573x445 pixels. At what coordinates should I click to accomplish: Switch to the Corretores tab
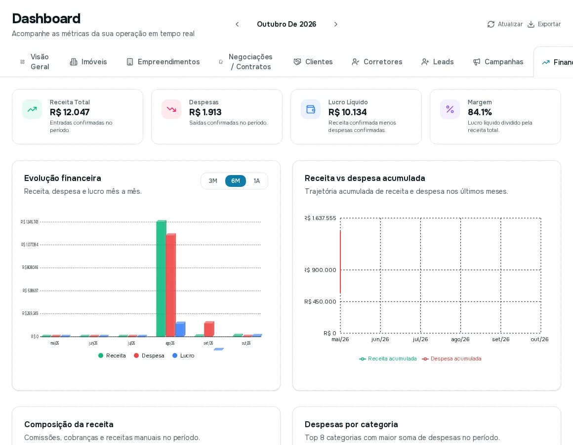(377, 62)
